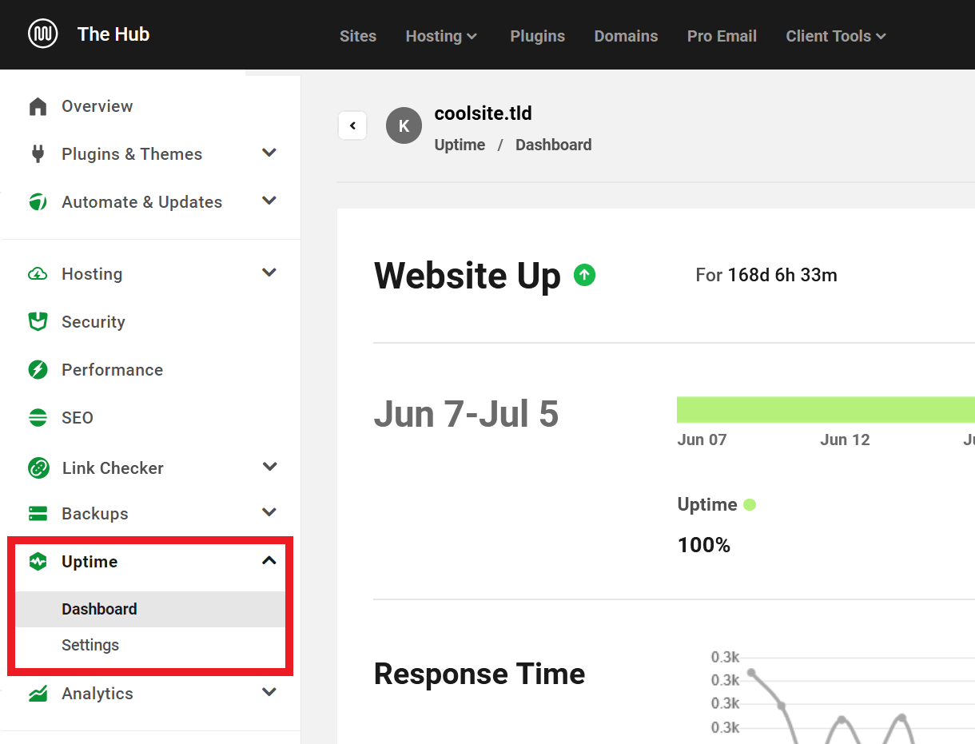Open Domains in the top navigation
Screen dimensions: 975x744
(x=626, y=36)
